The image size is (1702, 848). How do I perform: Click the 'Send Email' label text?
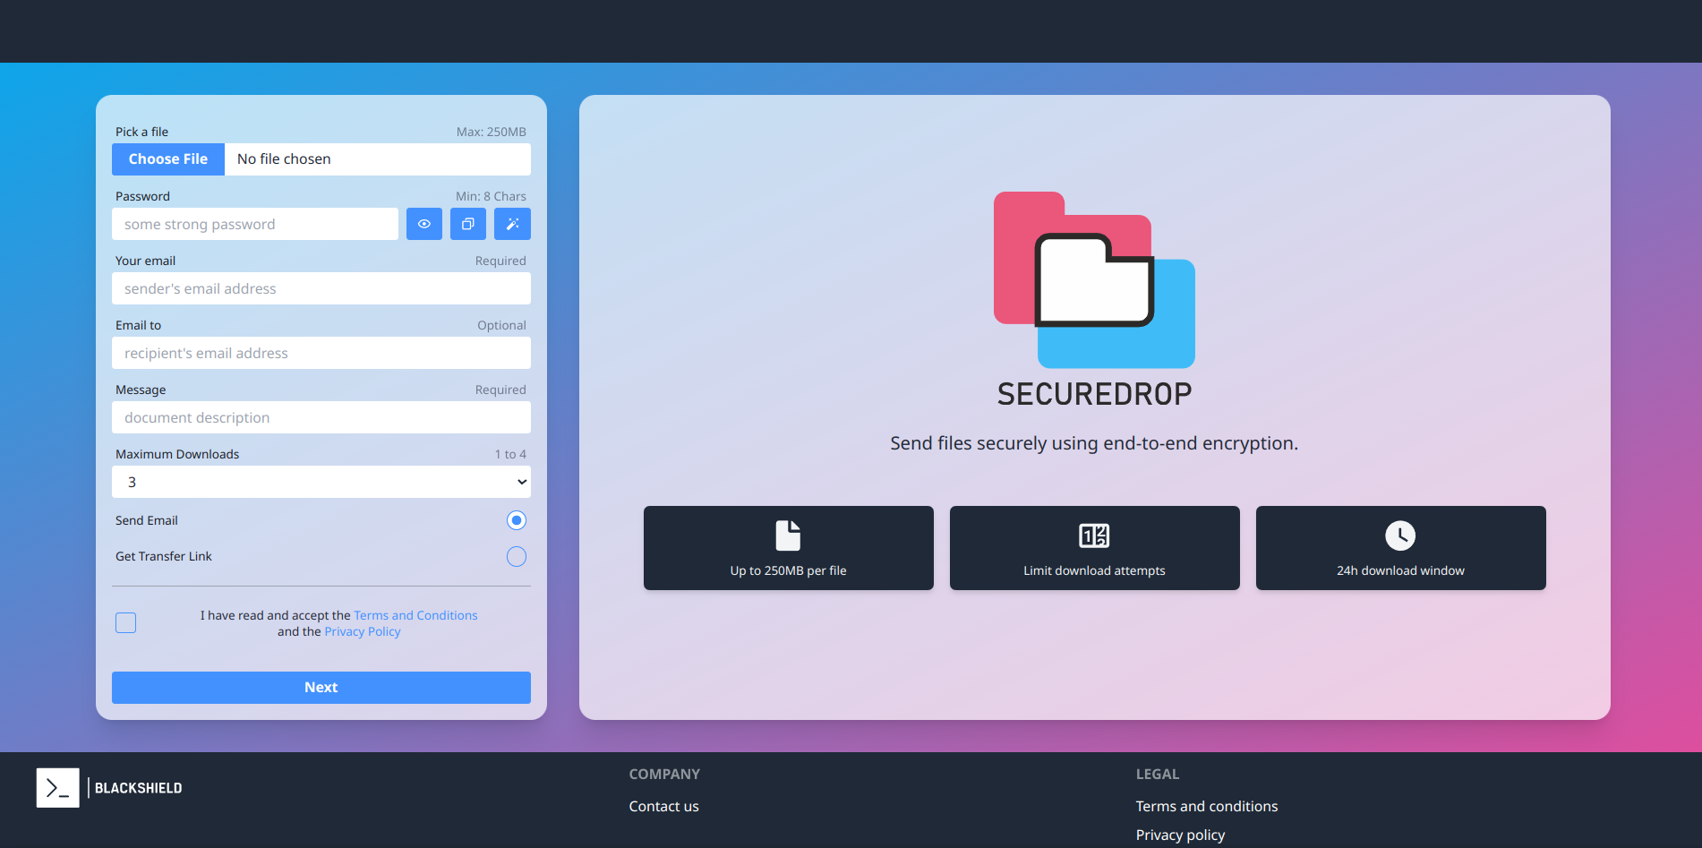147,520
